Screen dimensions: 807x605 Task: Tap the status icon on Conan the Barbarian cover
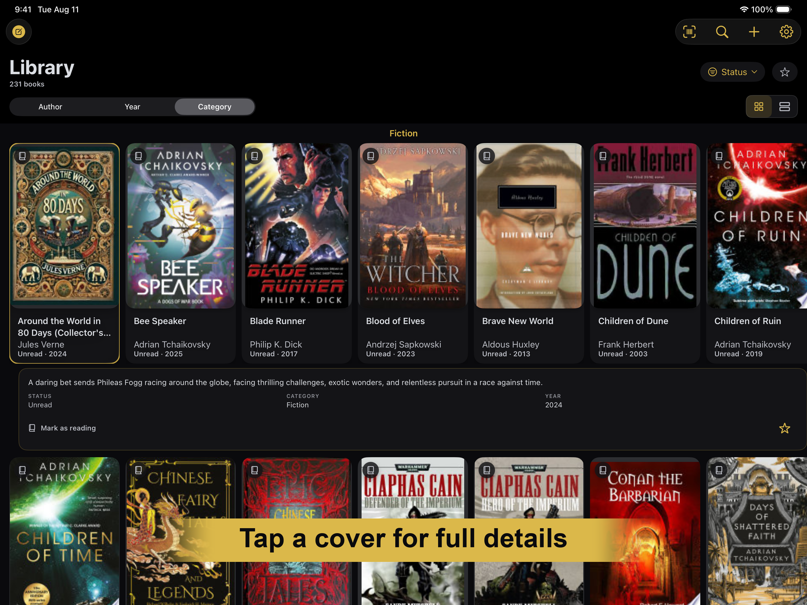click(x=603, y=470)
